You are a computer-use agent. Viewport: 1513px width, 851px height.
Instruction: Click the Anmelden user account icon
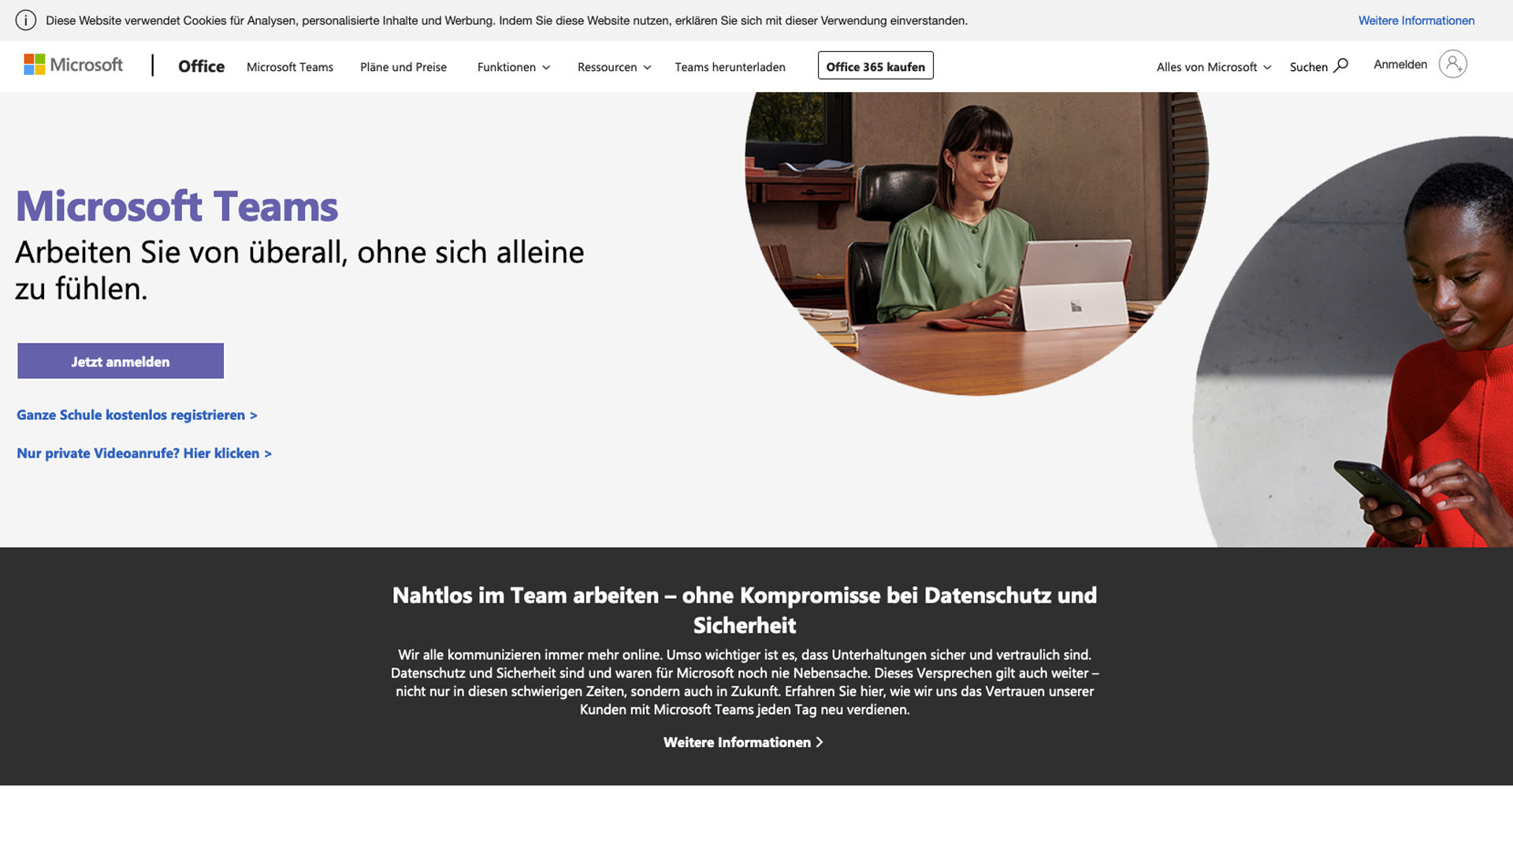1453,65
